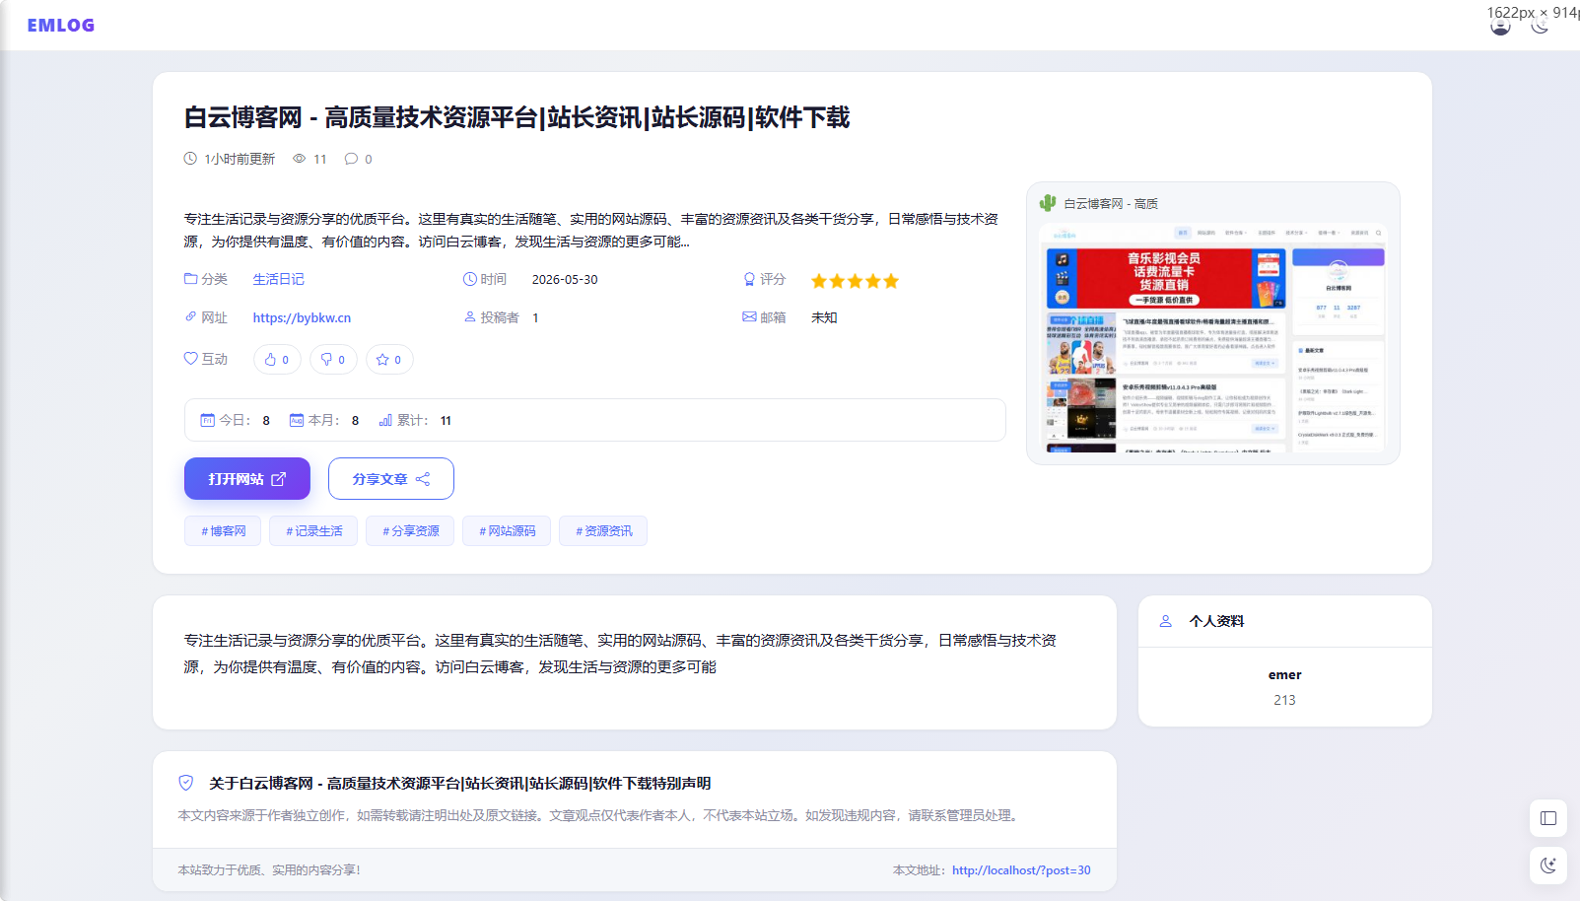Click the 213 count under emer

click(1284, 700)
